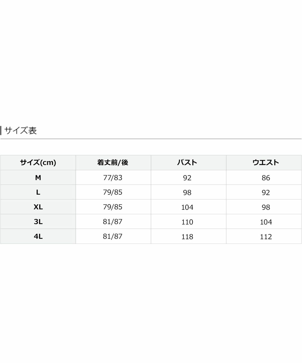Click the M size row label

(38, 178)
